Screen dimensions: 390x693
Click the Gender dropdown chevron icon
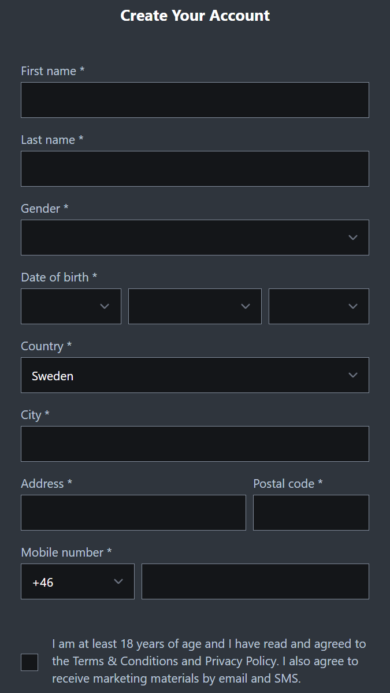pyautogui.click(x=353, y=238)
